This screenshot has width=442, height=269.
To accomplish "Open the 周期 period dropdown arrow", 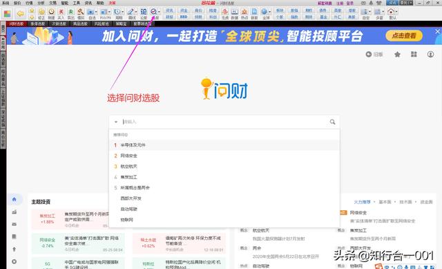I will pyautogui.click(x=123, y=12).
